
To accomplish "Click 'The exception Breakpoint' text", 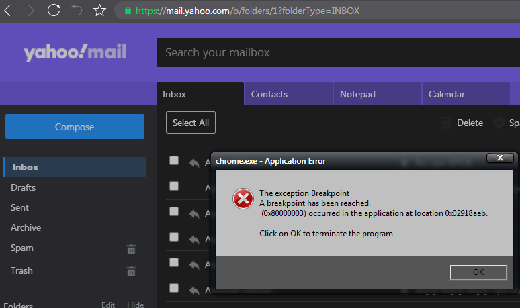I will [304, 193].
